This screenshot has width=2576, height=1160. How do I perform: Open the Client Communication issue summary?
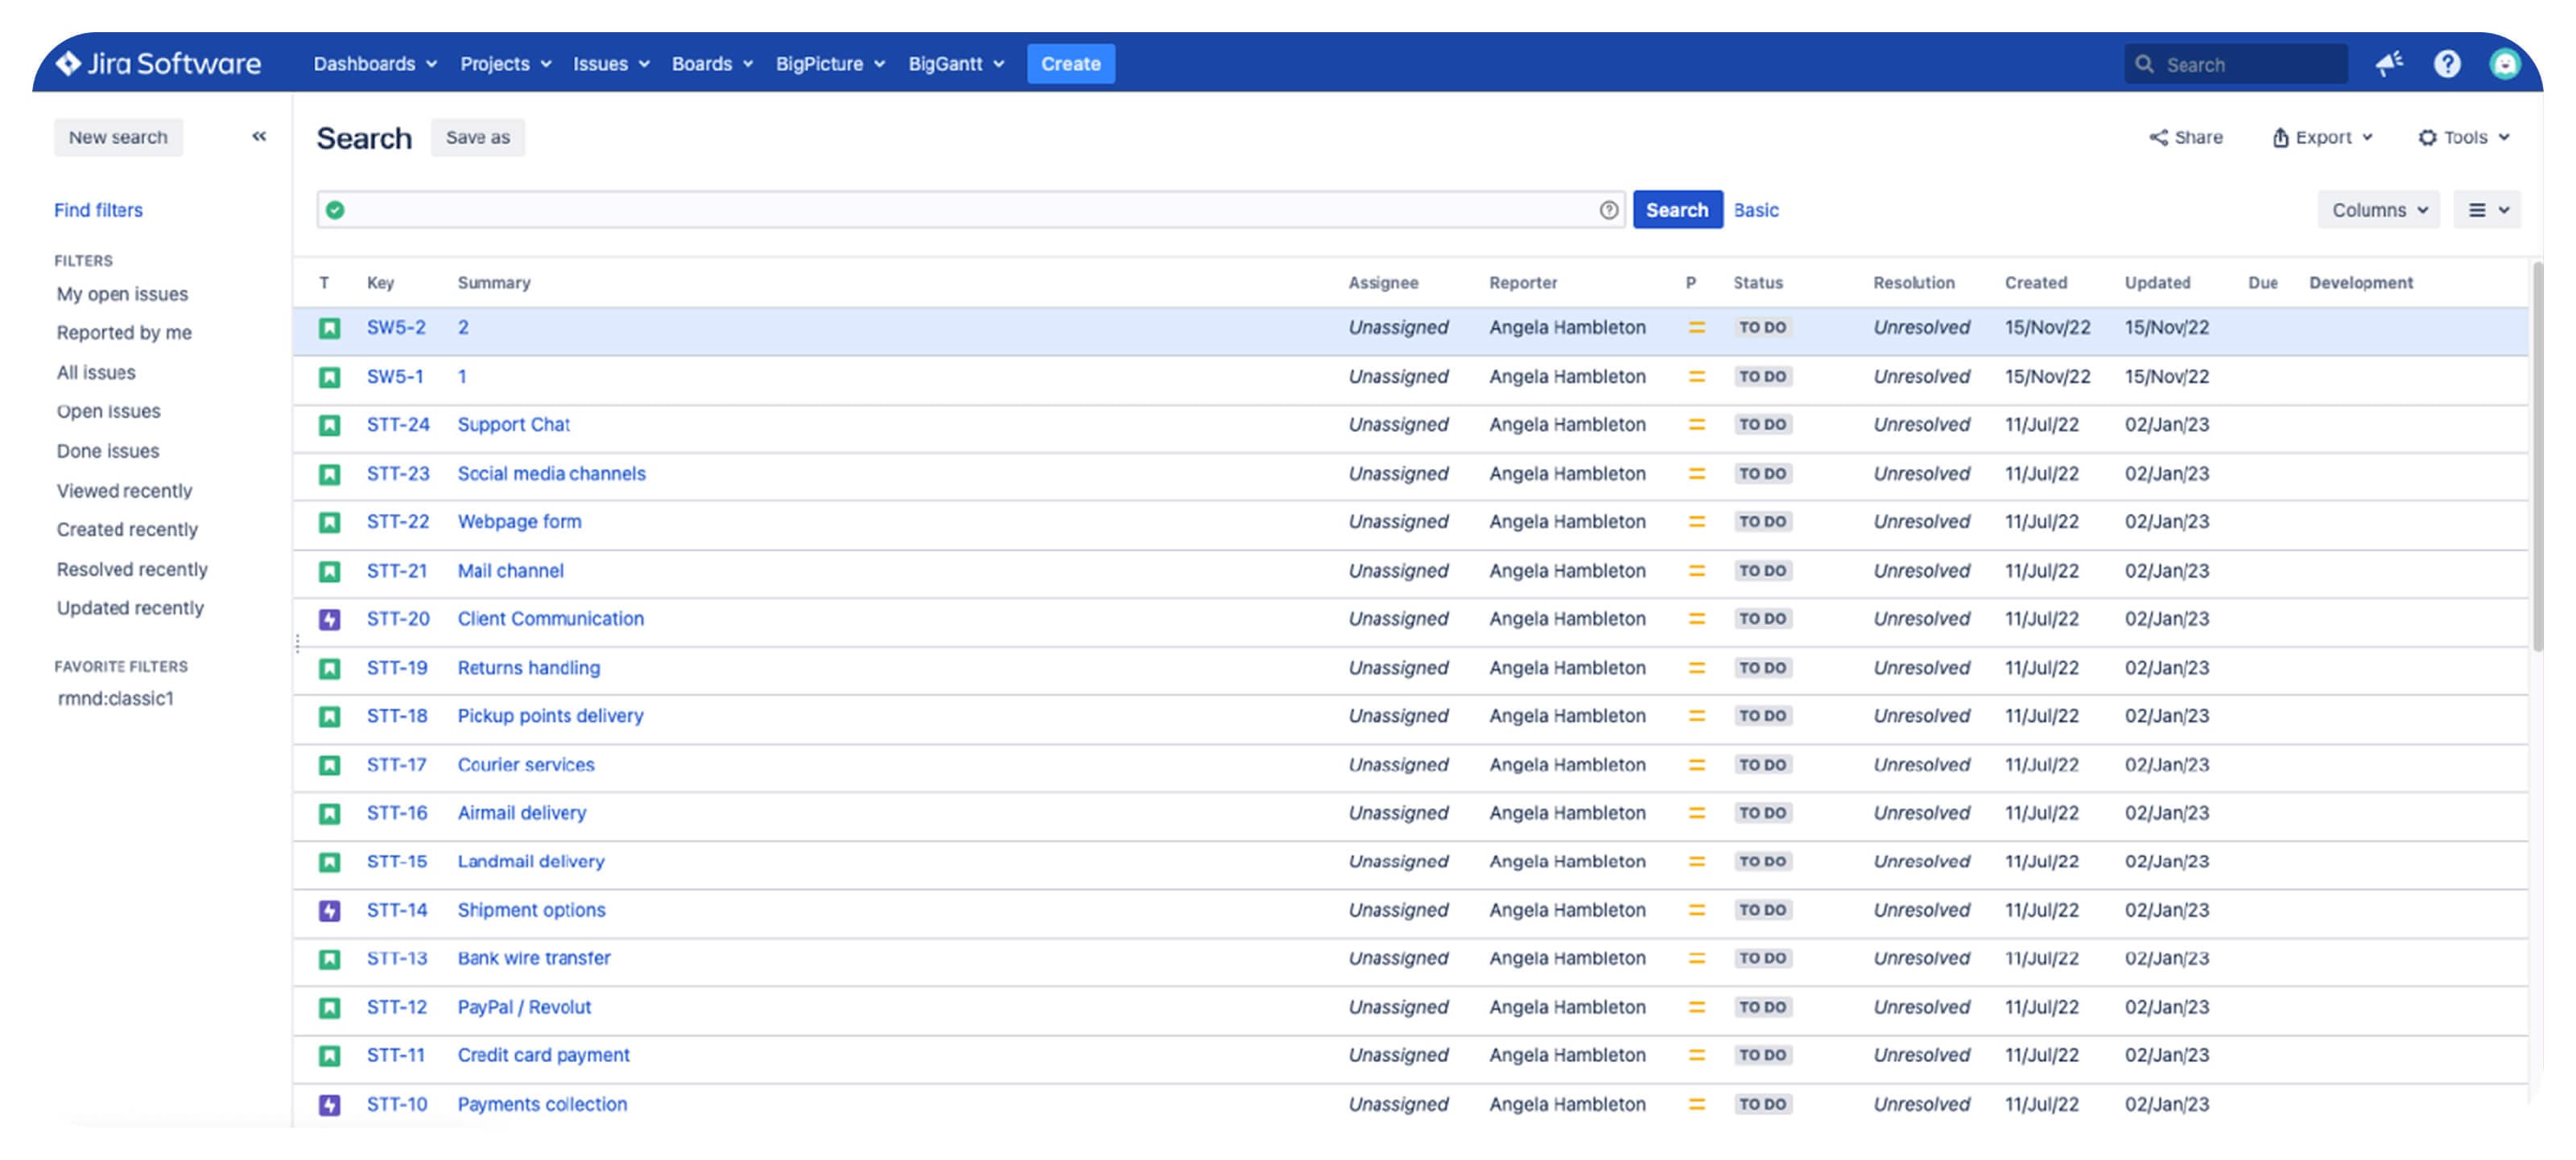(x=551, y=619)
